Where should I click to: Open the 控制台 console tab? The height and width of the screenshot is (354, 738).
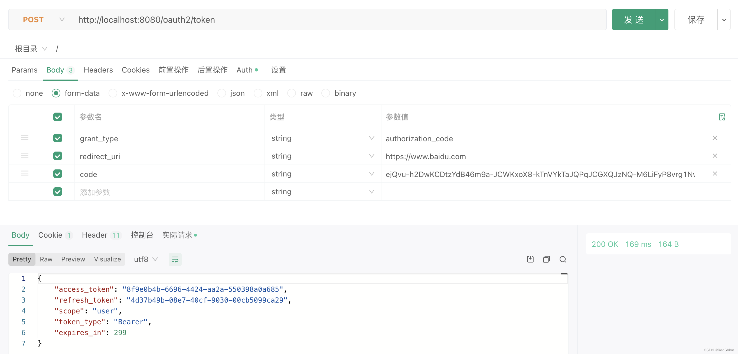[142, 235]
